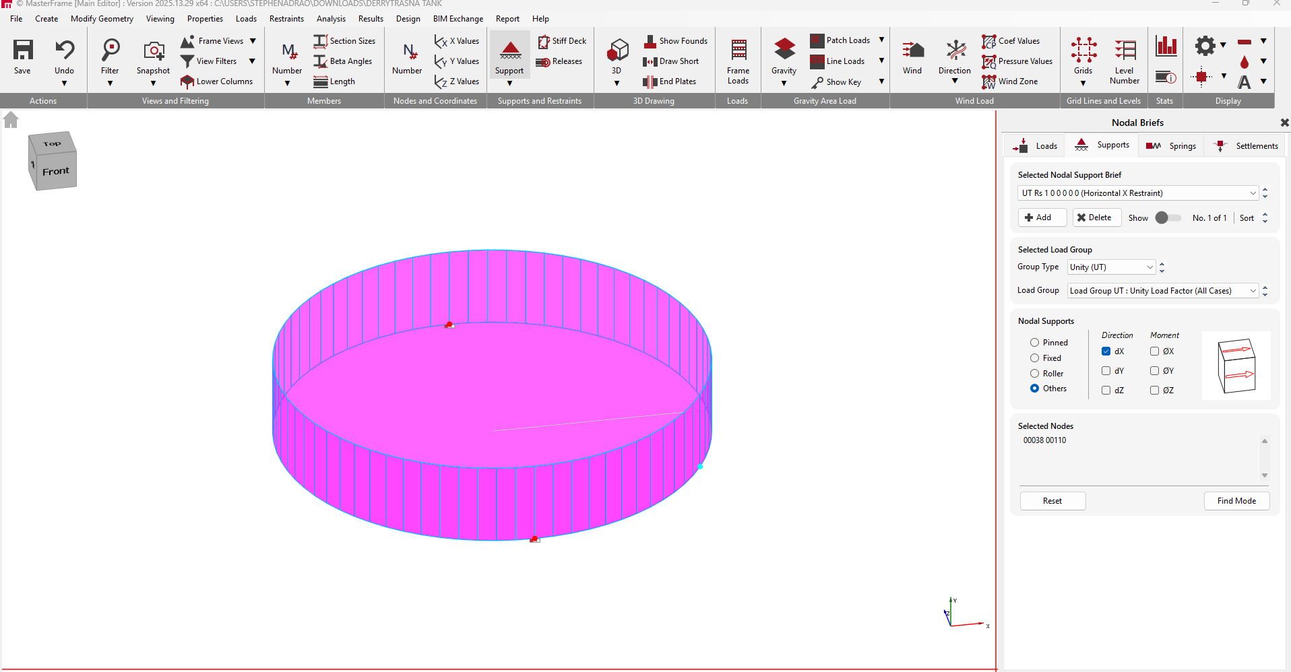Click the Front face of view cube
This screenshot has width=1291, height=672.
click(x=55, y=172)
